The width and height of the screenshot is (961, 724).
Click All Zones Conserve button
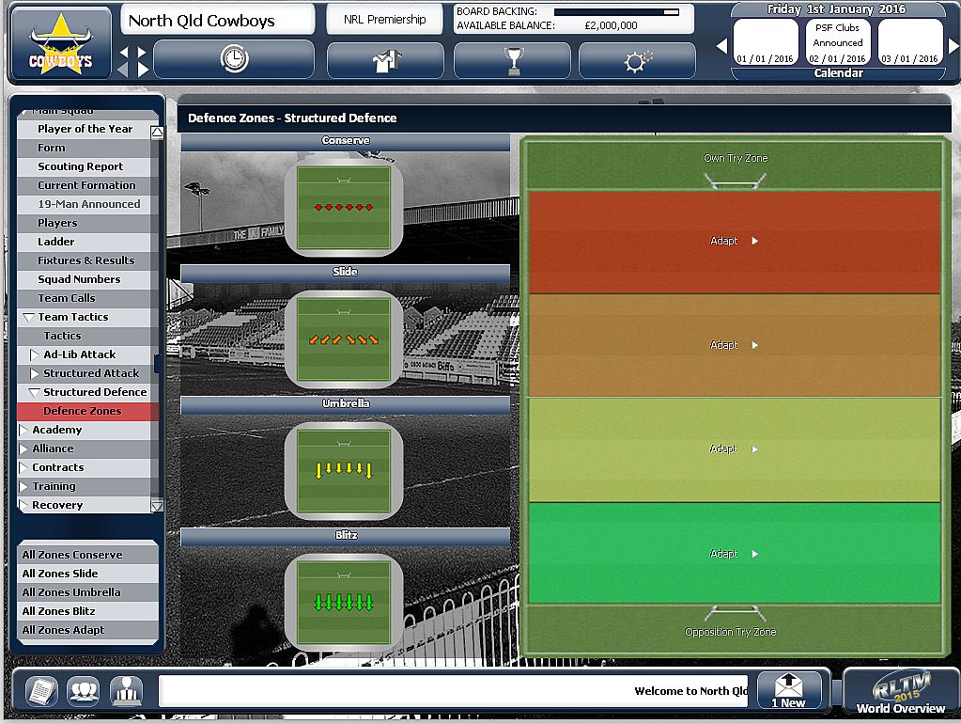[x=87, y=555]
